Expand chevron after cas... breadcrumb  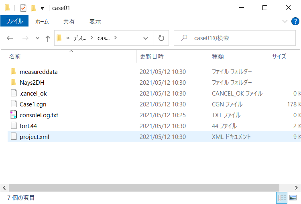[x=115, y=38]
